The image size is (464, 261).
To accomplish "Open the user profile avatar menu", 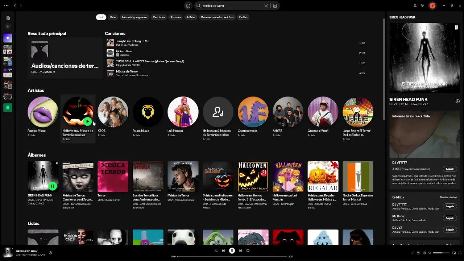I will click(x=432, y=5).
